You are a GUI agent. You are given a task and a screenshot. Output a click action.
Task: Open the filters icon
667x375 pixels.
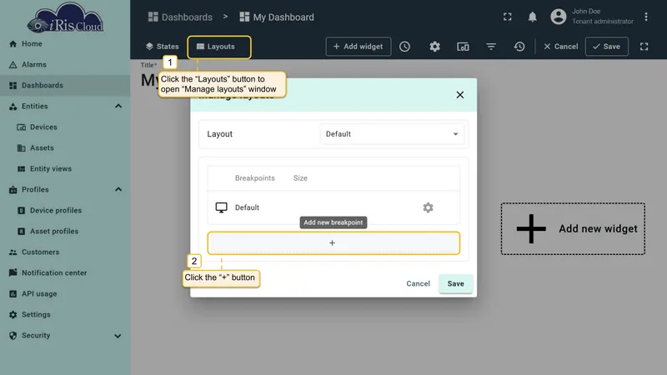point(491,47)
